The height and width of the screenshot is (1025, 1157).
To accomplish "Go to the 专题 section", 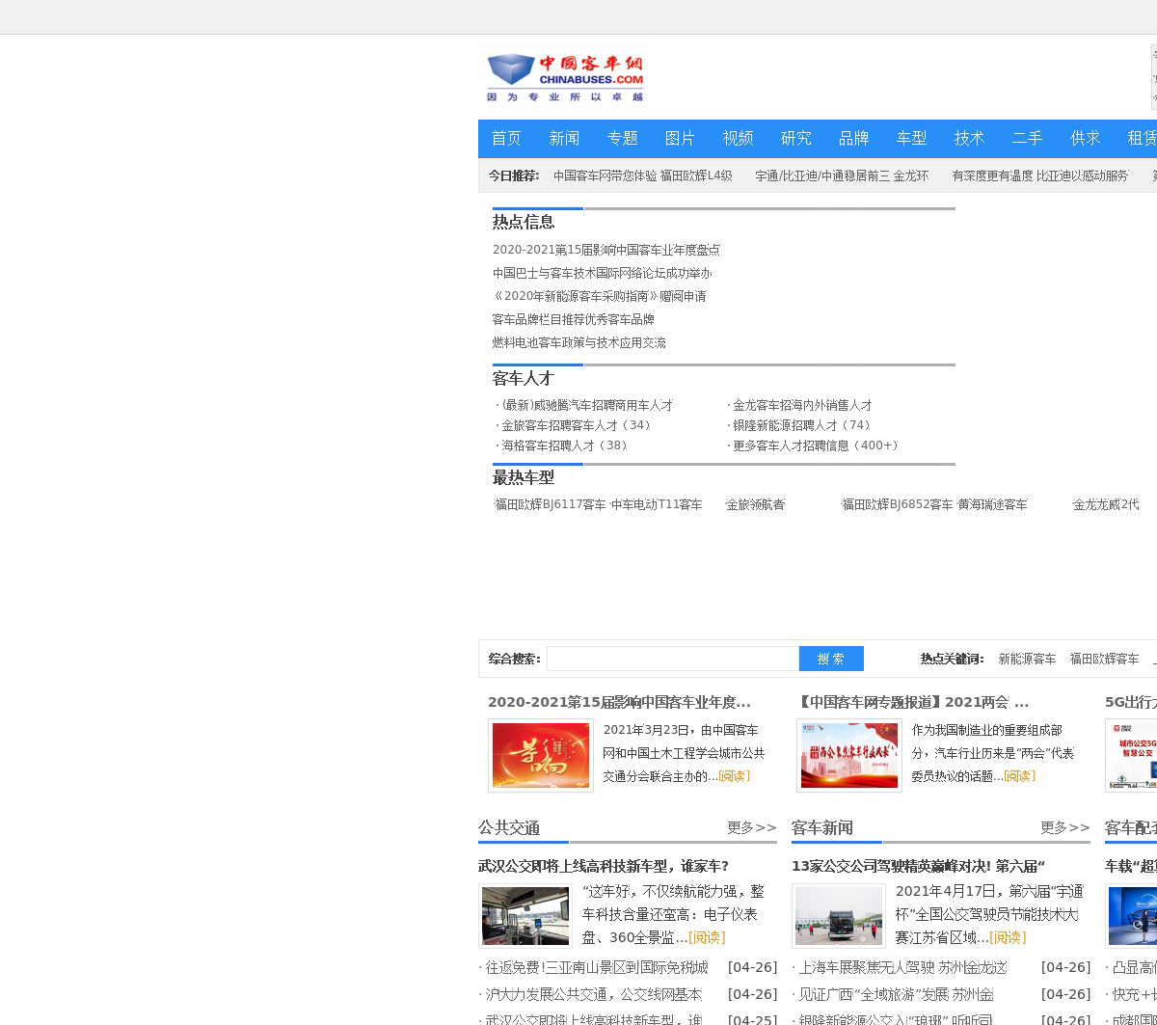I will (x=622, y=138).
